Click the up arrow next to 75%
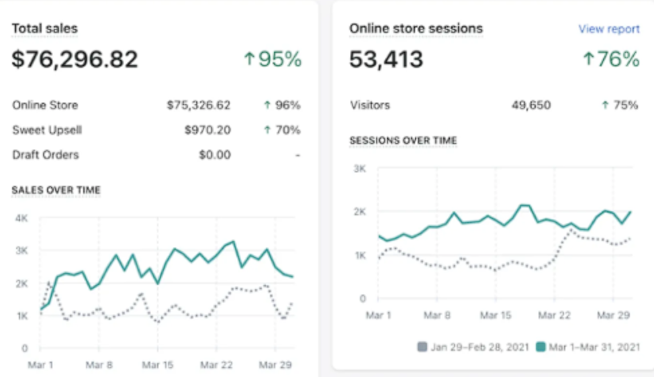 [604, 105]
